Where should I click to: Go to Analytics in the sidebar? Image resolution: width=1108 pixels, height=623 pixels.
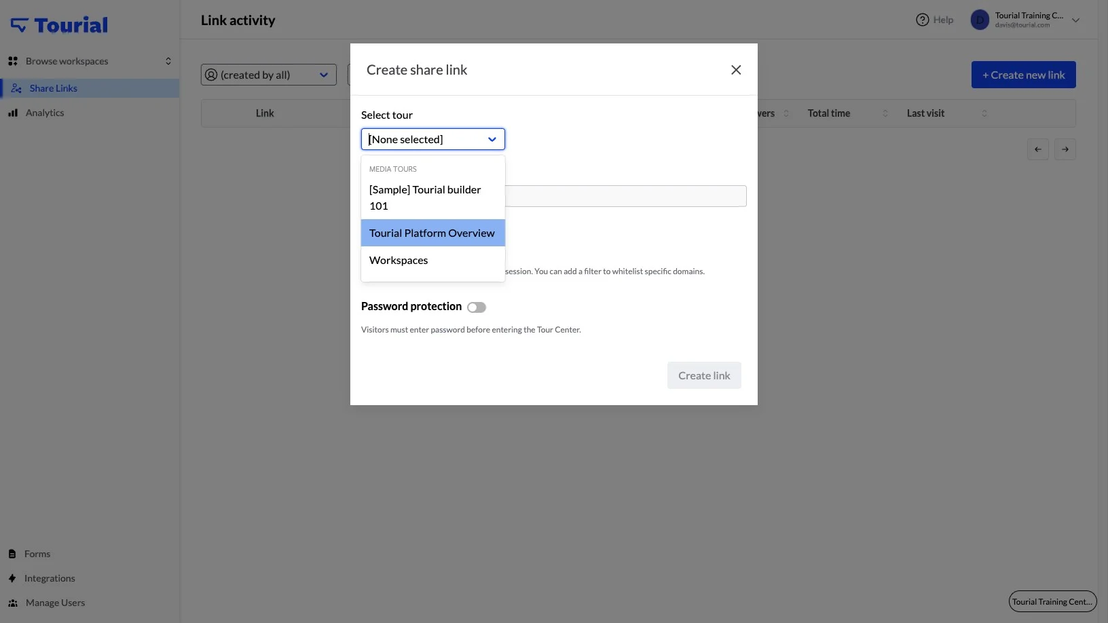[45, 113]
